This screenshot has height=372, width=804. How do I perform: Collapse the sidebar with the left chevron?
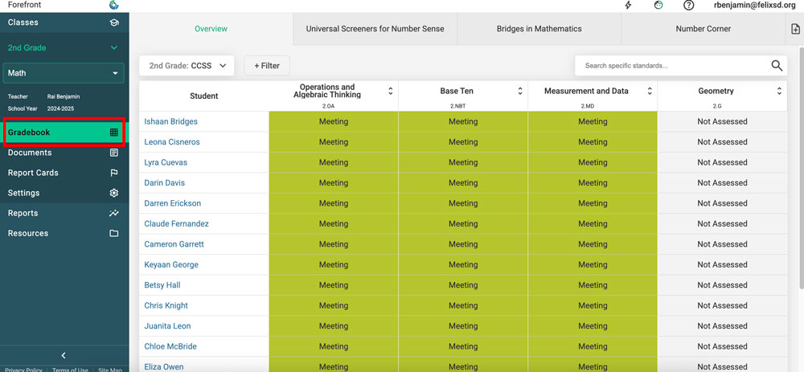coord(64,355)
